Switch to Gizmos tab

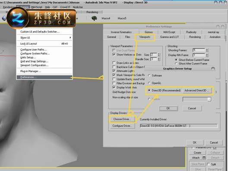(149, 32)
